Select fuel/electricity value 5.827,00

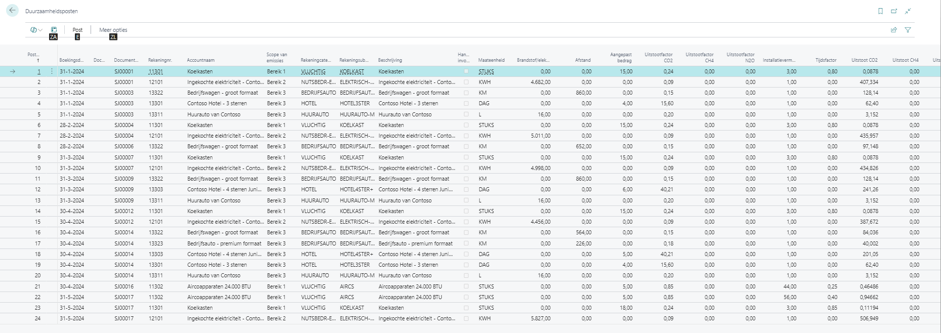click(541, 318)
